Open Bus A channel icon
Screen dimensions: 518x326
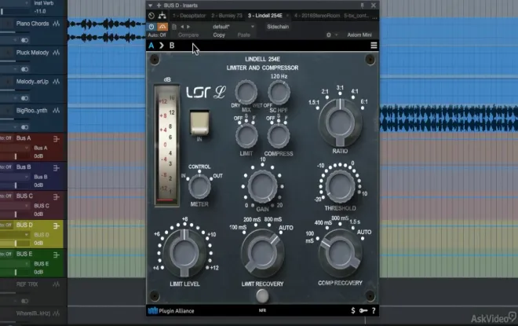click(x=57, y=139)
